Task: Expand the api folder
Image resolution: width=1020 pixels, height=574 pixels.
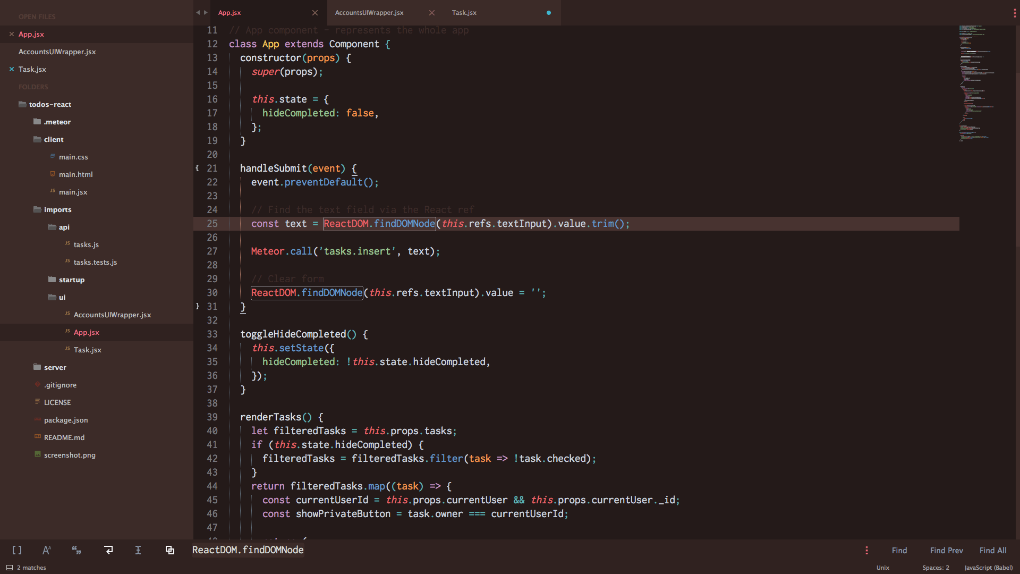Action: pos(64,227)
